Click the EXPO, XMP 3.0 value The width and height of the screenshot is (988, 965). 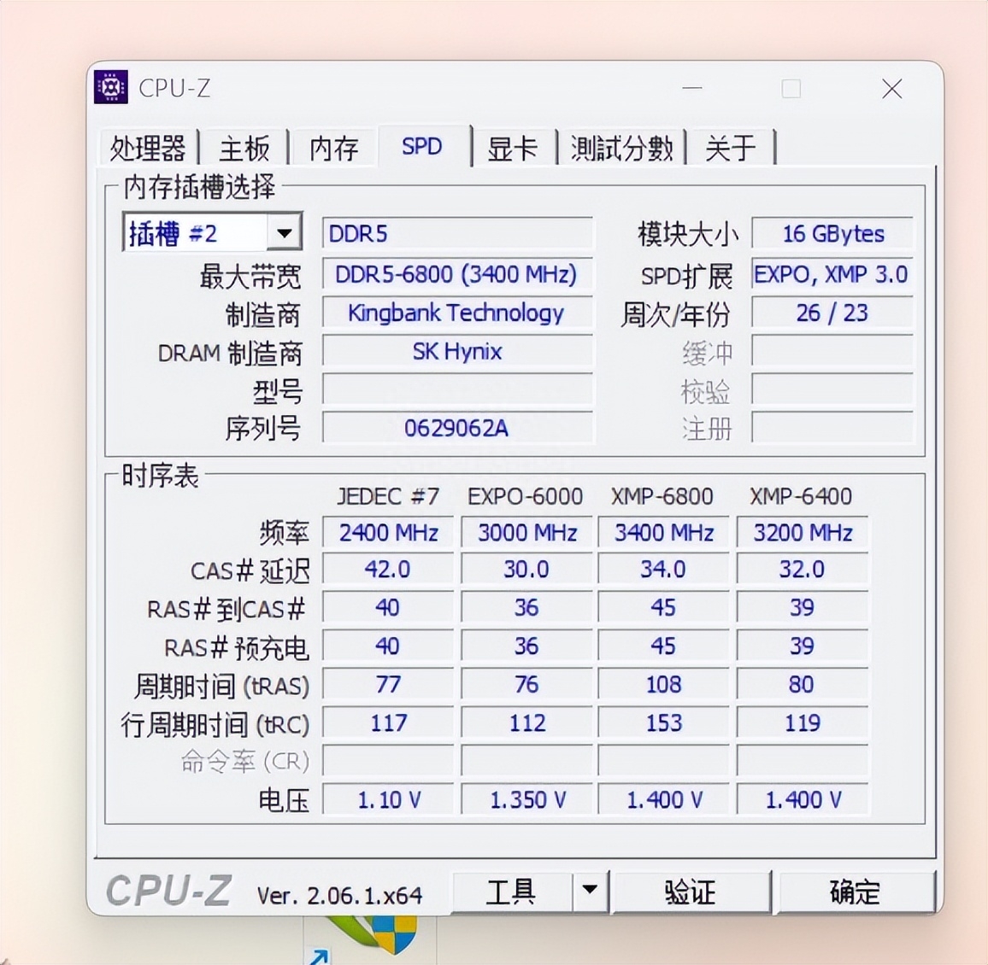coord(832,274)
